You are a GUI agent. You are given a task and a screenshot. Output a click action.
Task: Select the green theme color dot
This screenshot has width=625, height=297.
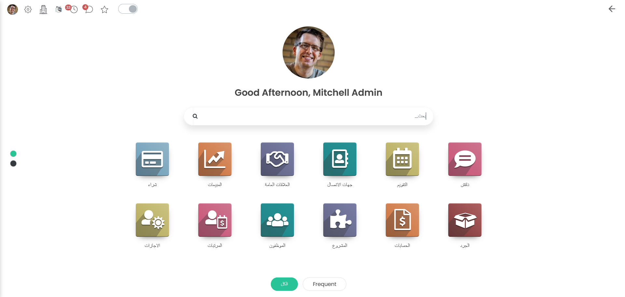pos(13,154)
